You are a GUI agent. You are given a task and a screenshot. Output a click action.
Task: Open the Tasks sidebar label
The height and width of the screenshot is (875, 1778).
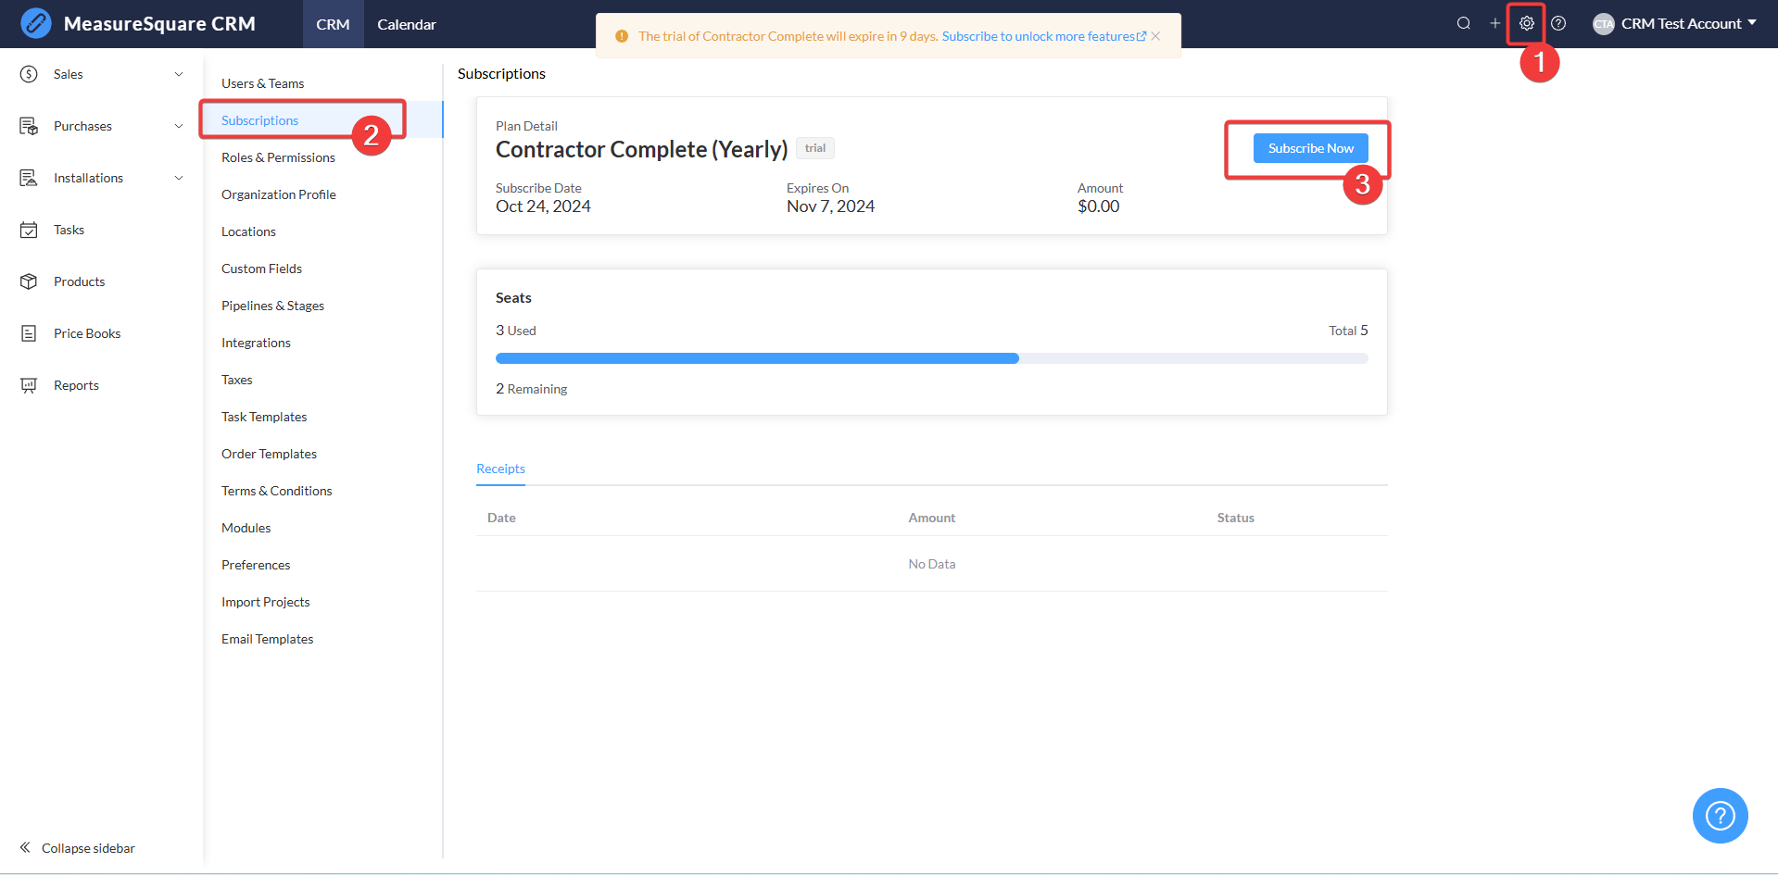point(69,230)
